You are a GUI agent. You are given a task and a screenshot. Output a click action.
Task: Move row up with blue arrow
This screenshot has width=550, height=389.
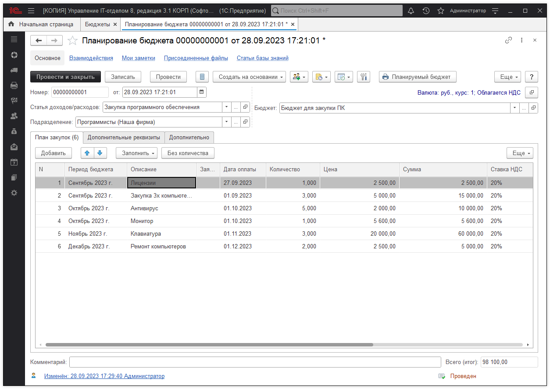pos(87,153)
